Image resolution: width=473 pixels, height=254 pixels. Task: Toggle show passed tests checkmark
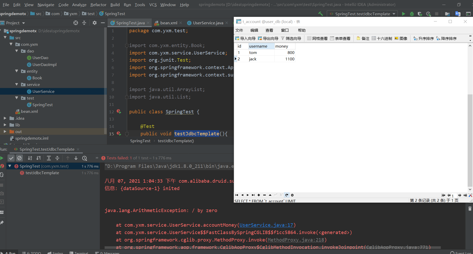pos(11,158)
